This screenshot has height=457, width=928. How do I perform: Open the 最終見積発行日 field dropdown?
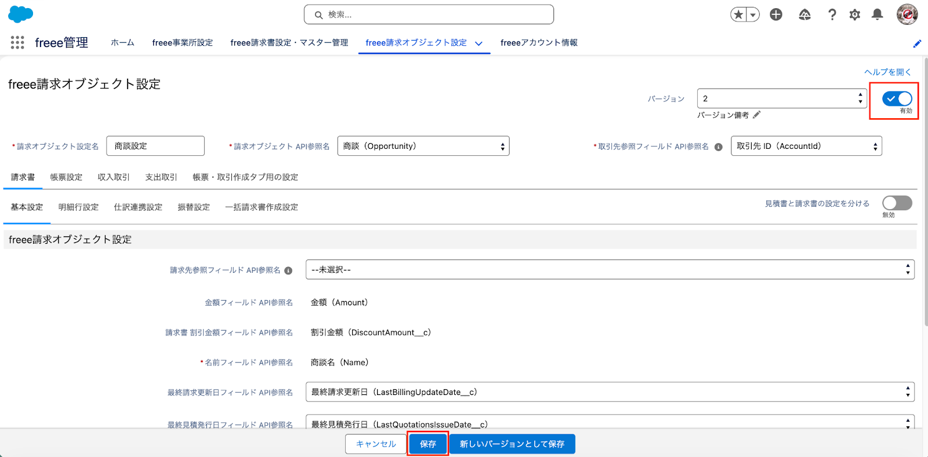click(610, 422)
